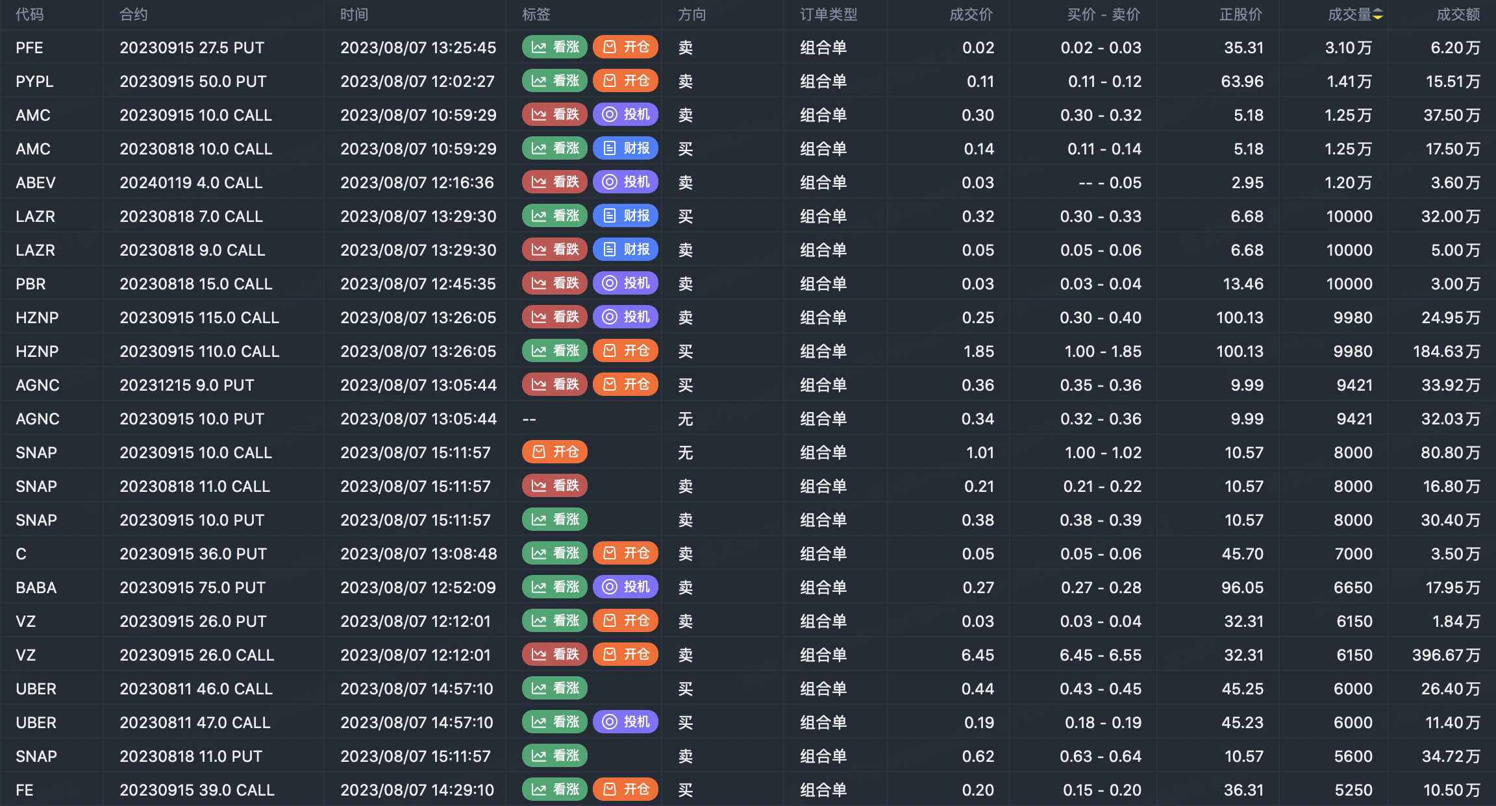Click the 正股价 column header
This screenshot has height=806, width=1496.
[x=1241, y=14]
